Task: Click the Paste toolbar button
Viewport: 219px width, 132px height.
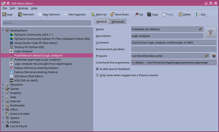Action: click(x=168, y=14)
